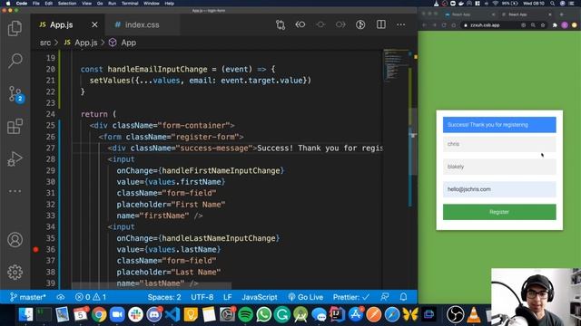Open the Accounts menu in VS Code
The width and height of the screenshot is (581, 326).
(x=15, y=240)
